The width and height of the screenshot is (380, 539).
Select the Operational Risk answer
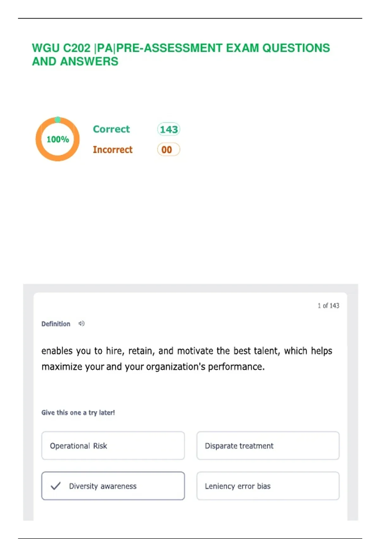pos(113,445)
